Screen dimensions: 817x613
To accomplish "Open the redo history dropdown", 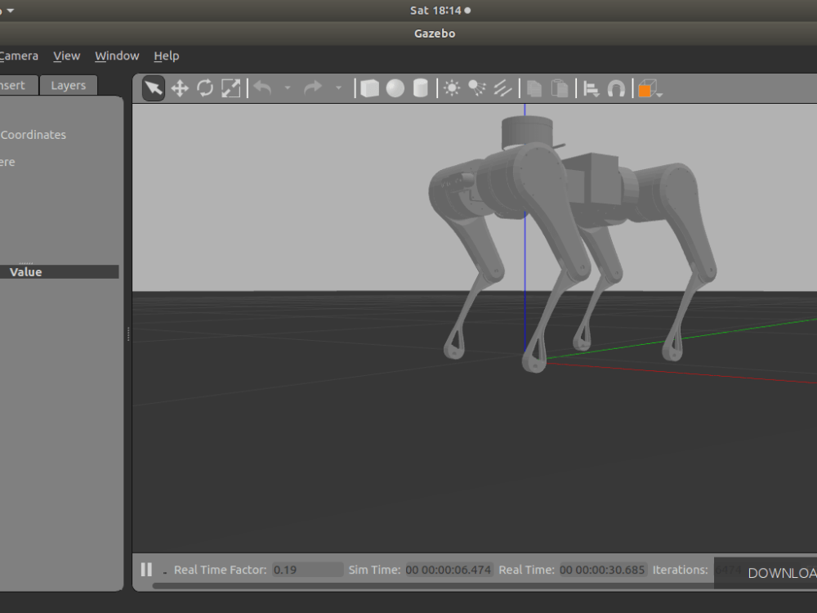I will (340, 87).
